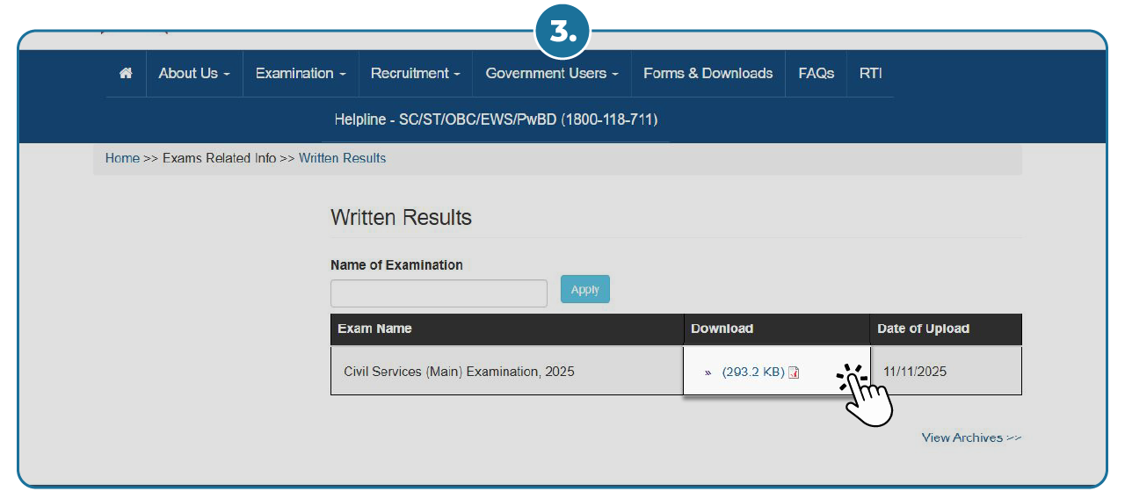Viewport: 1125px width, 499px height.
Task: Open Forms & Downloads page
Action: click(x=708, y=74)
